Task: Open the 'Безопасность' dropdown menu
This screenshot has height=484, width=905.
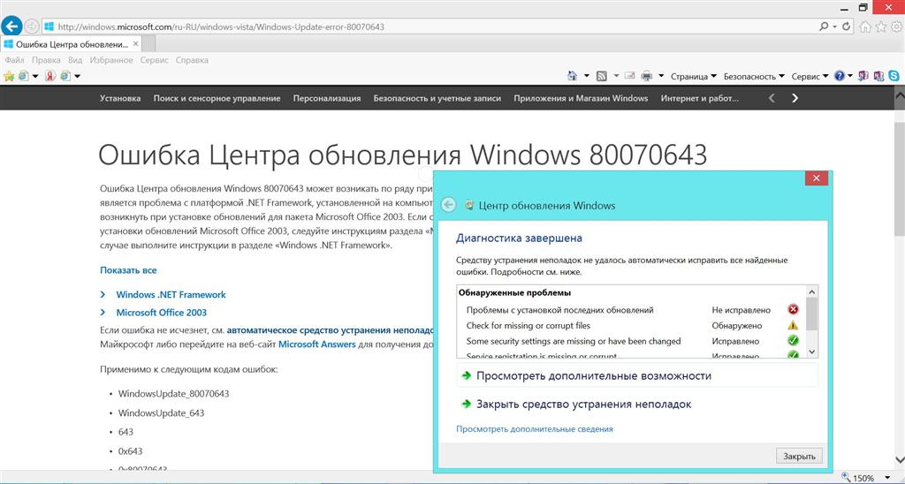Action: pyautogui.click(x=755, y=76)
